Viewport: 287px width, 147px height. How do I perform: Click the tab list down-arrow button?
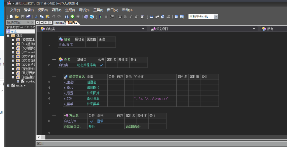(x=42, y=22)
